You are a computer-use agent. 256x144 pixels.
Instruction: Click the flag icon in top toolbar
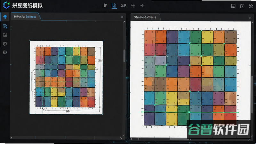coord(105,5)
